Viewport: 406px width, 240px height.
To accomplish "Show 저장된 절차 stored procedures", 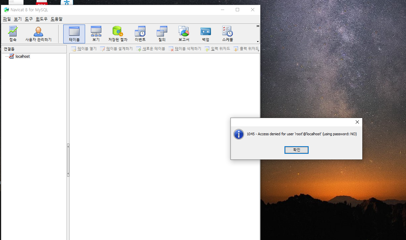I will [118, 34].
